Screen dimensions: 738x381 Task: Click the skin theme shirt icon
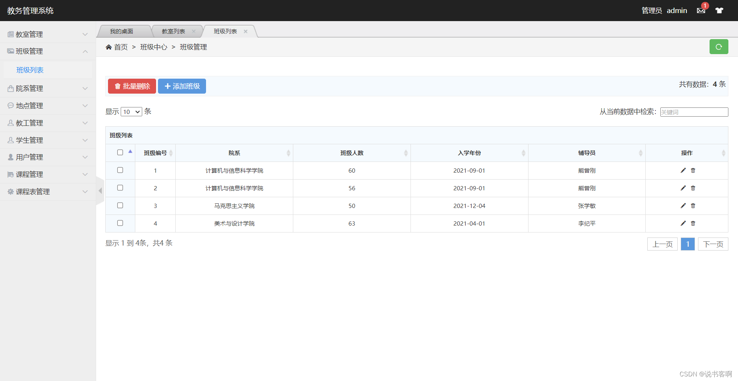(x=719, y=10)
